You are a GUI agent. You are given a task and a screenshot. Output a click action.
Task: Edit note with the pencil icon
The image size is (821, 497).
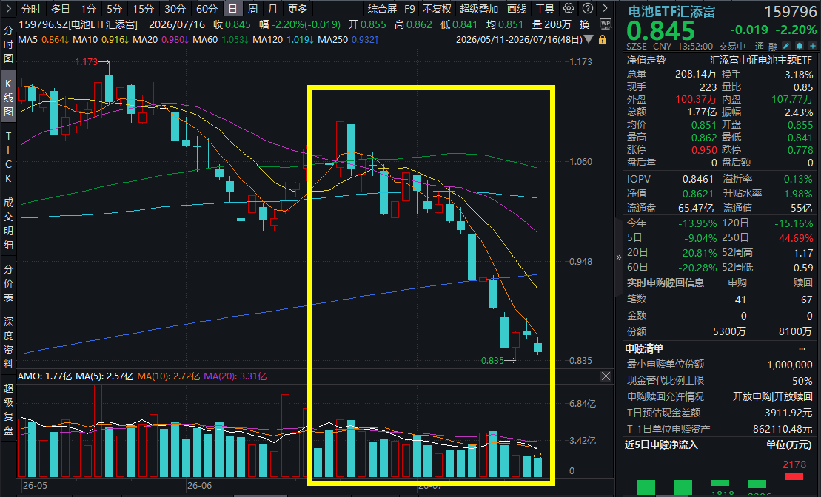click(x=786, y=46)
